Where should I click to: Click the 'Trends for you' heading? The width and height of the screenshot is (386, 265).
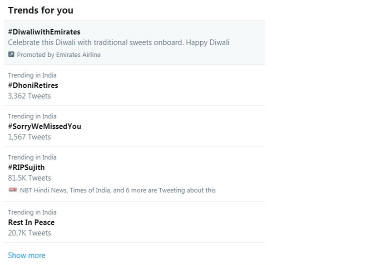pyautogui.click(x=40, y=10)
